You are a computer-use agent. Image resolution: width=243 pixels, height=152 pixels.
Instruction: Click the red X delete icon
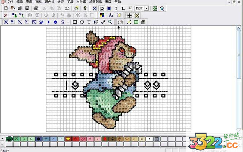point(6,15)
